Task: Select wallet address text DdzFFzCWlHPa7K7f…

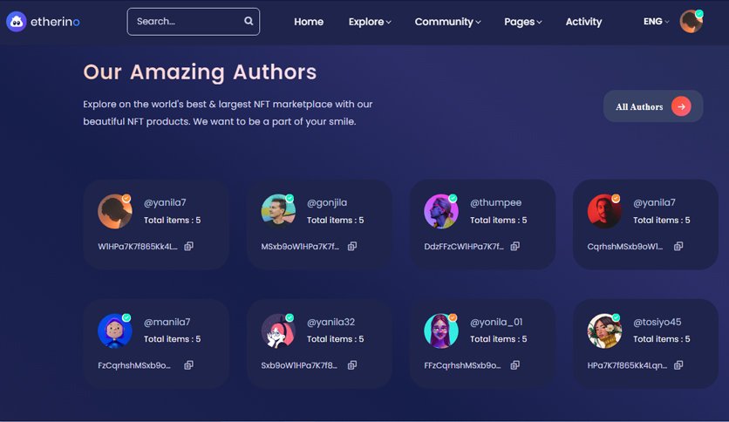Action: [x=464, y=247]
